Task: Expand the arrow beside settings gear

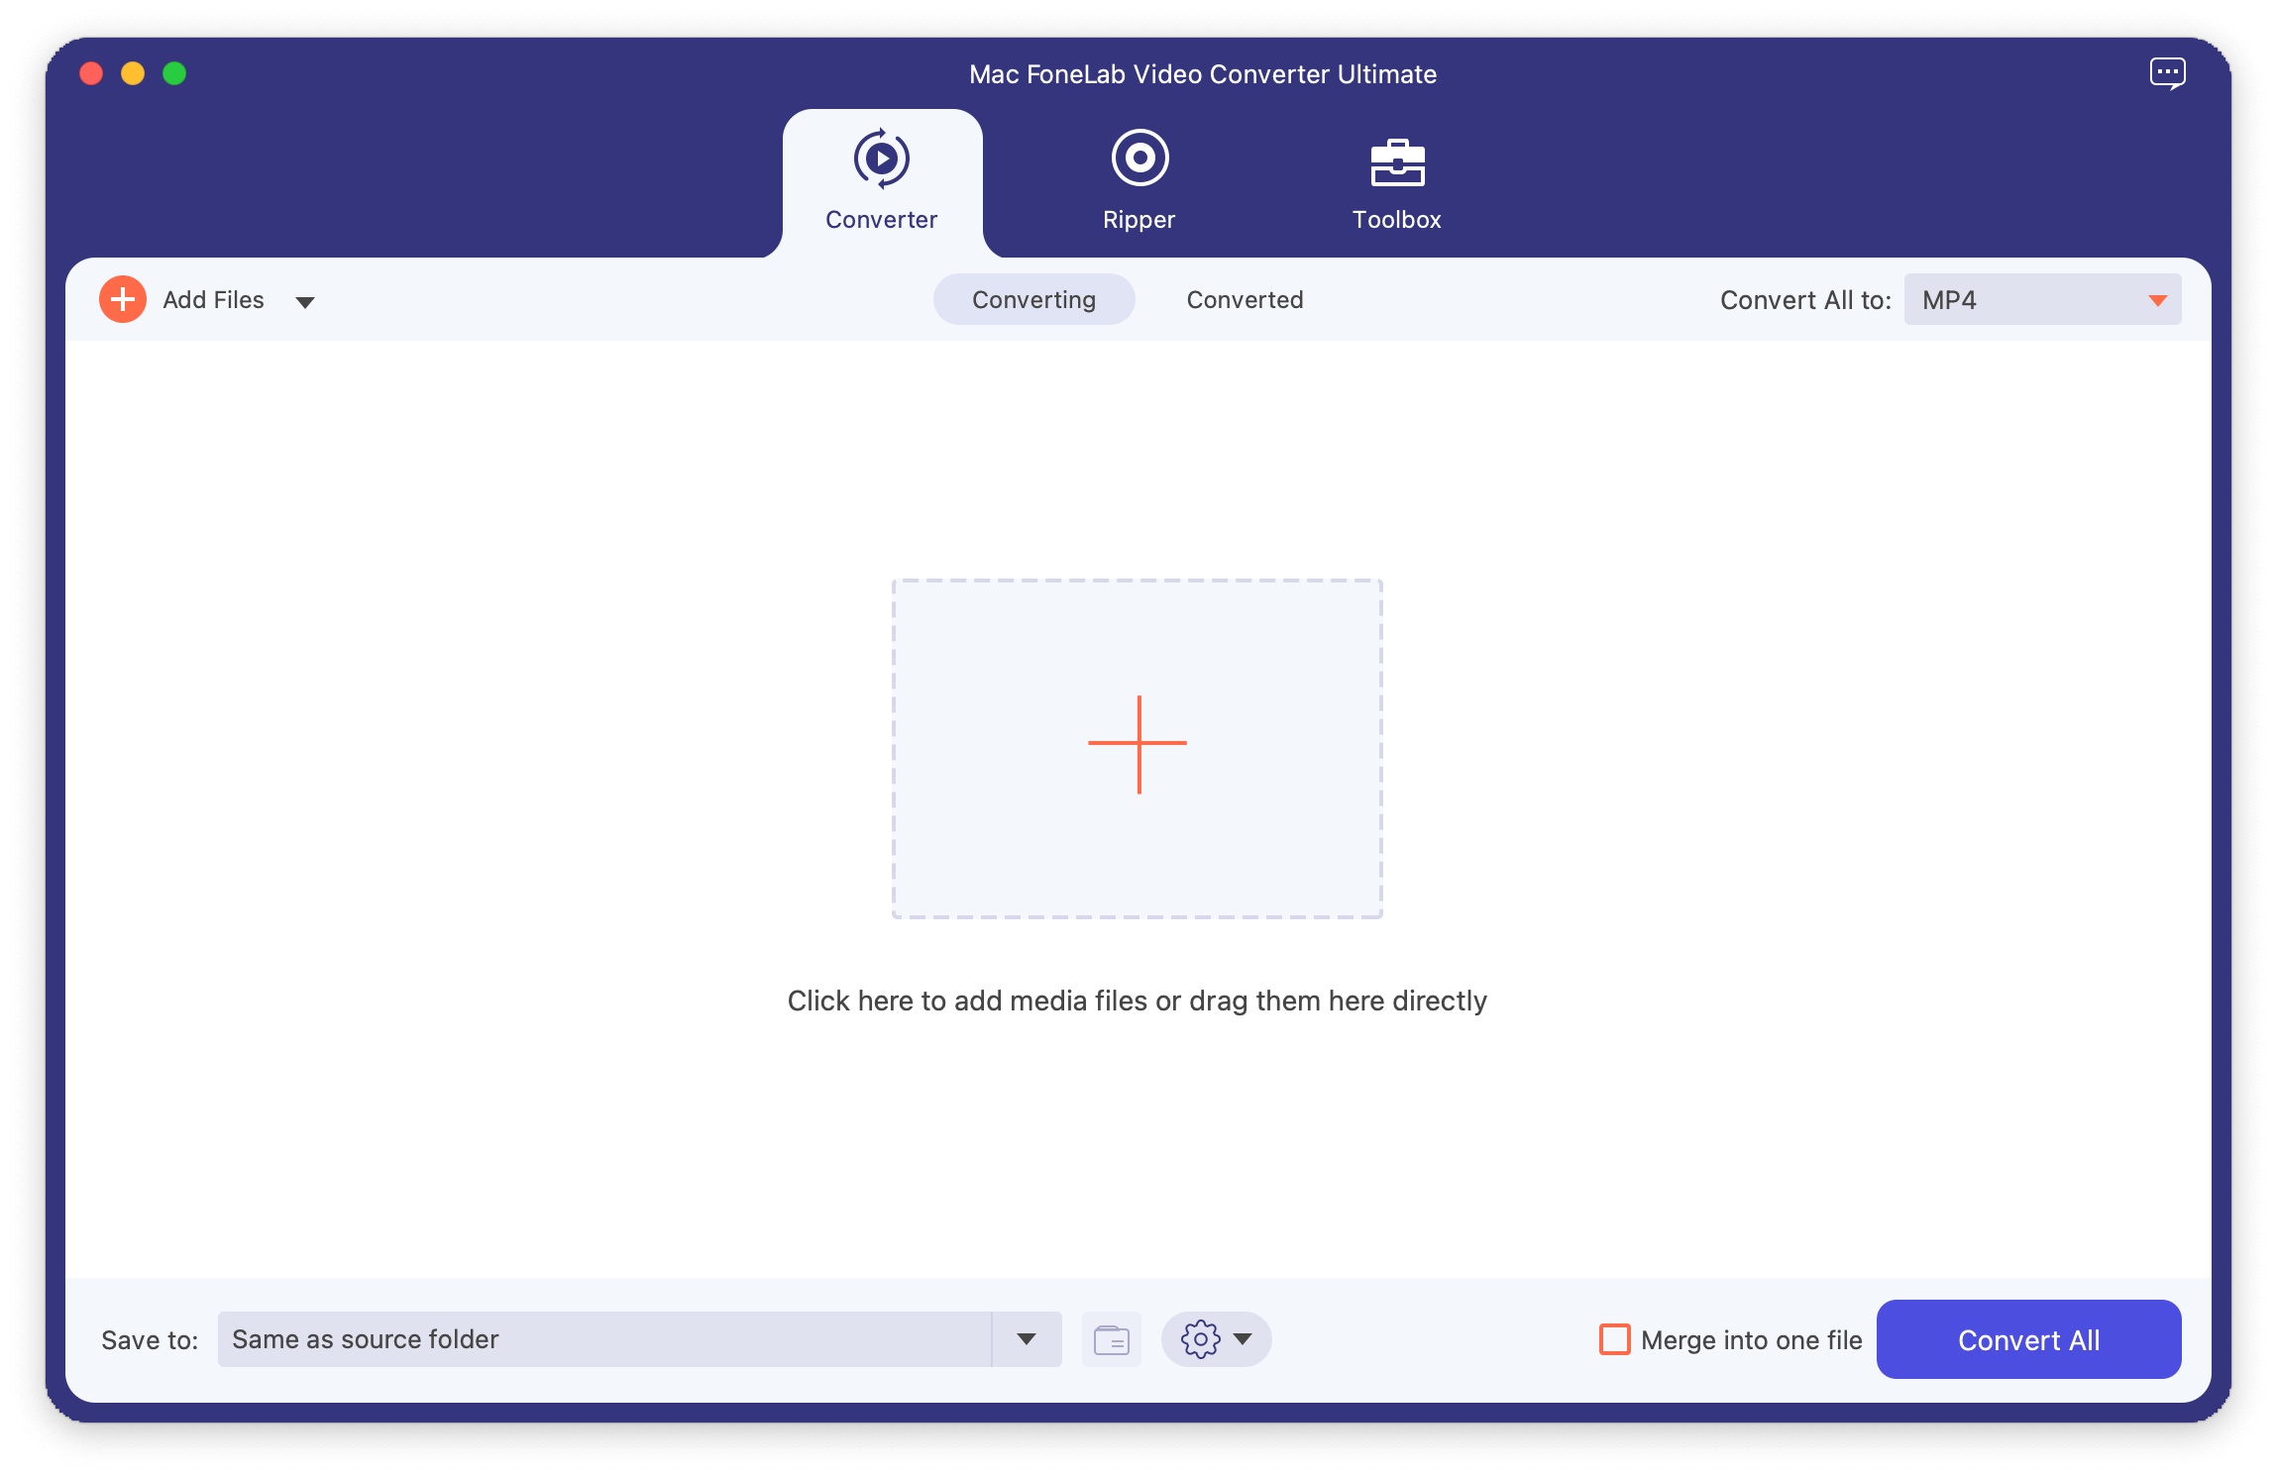Action: click(1243, 1339)
